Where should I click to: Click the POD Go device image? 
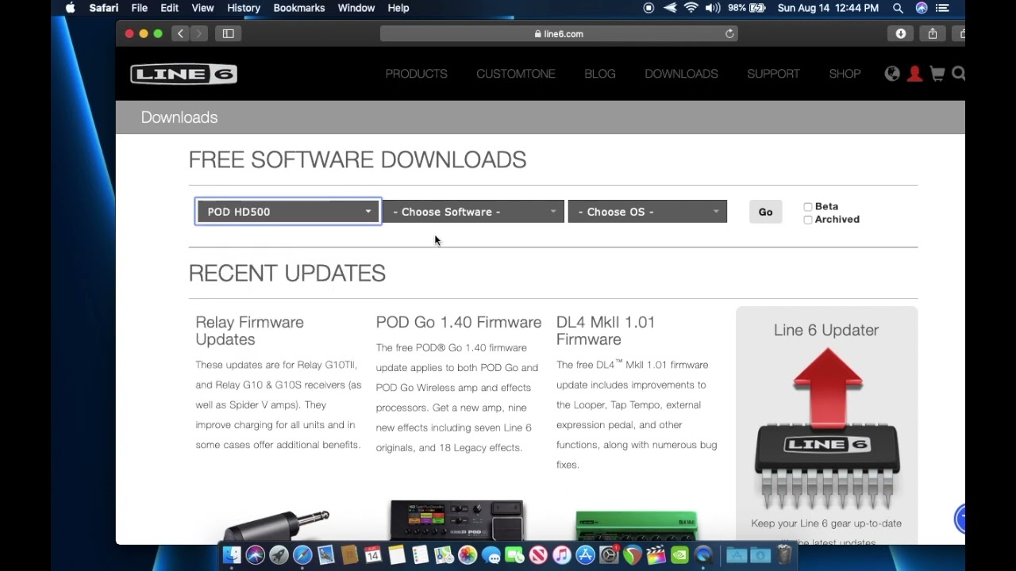tap(457, 521)
